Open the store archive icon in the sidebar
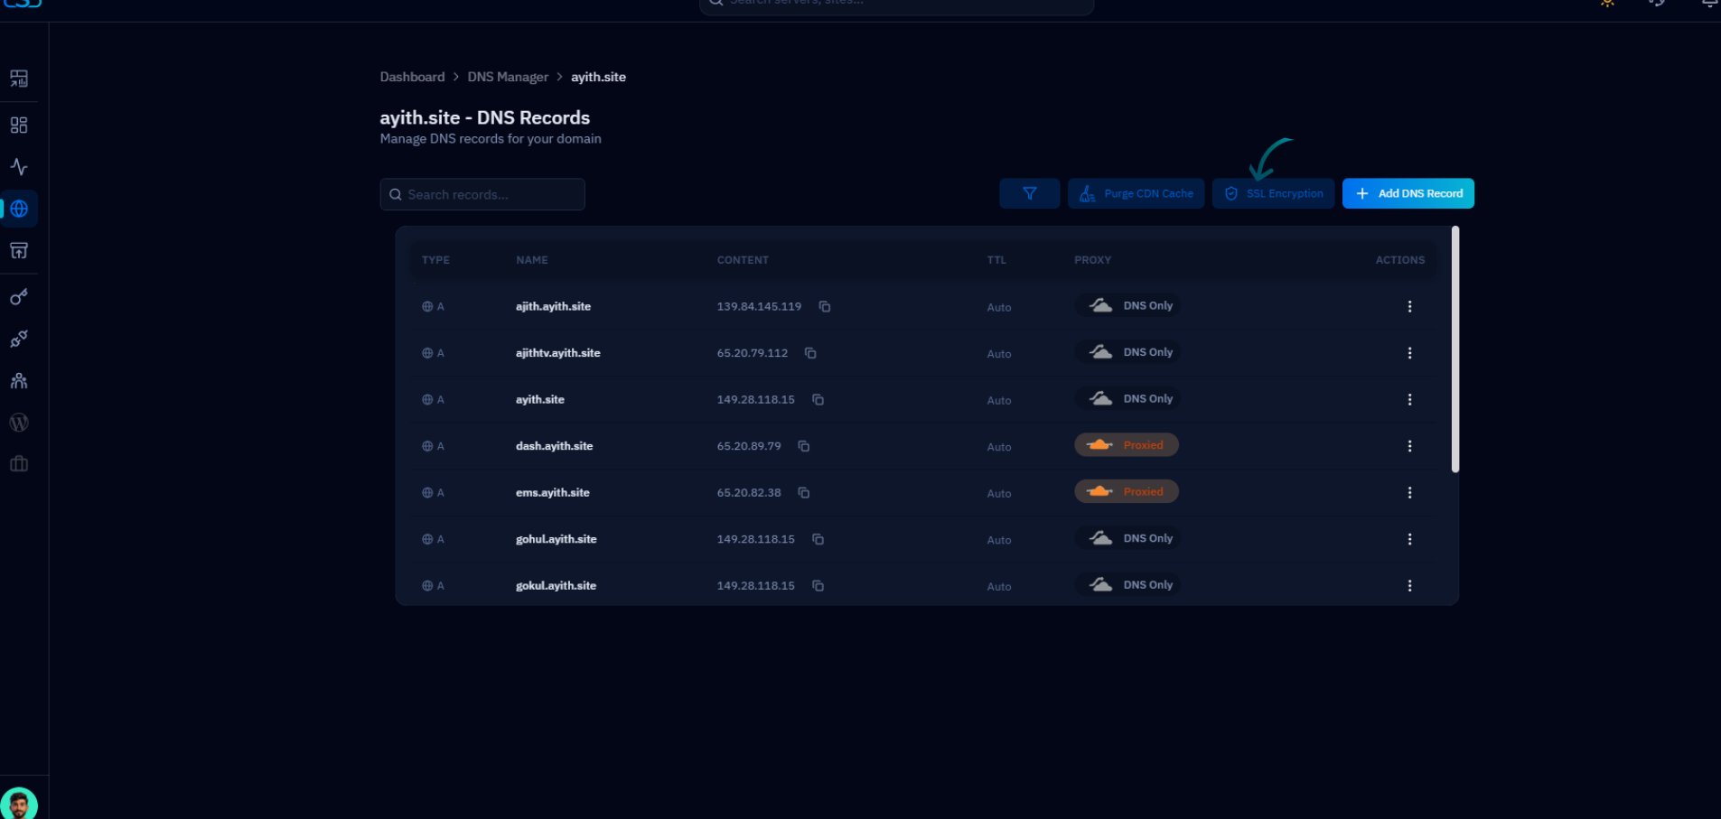The width and height of the screenshot is (1721, 819). [x=19, y=250]
